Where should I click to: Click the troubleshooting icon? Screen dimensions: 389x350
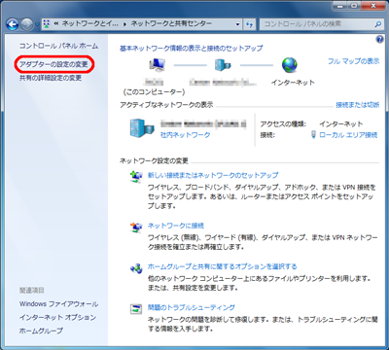pos(136,309)
